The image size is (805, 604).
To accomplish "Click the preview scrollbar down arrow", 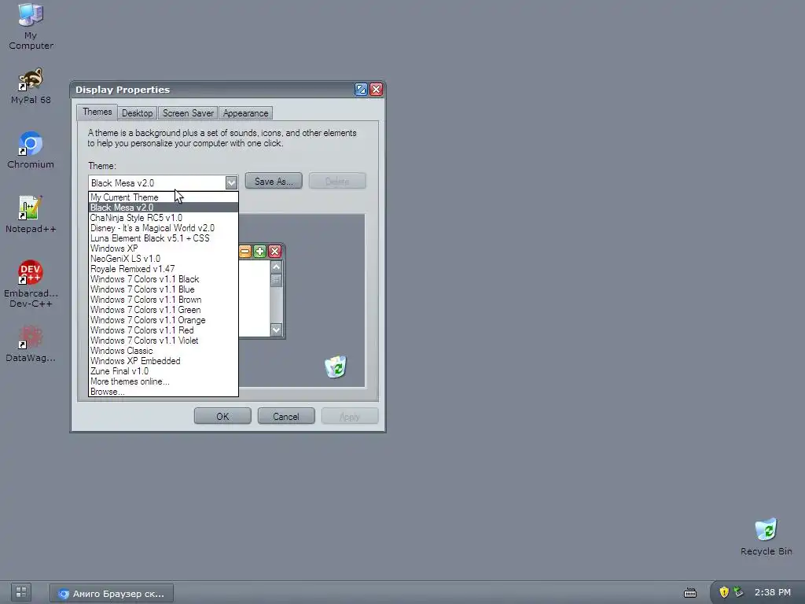I will pyautogui.click(x=276, y=330).
